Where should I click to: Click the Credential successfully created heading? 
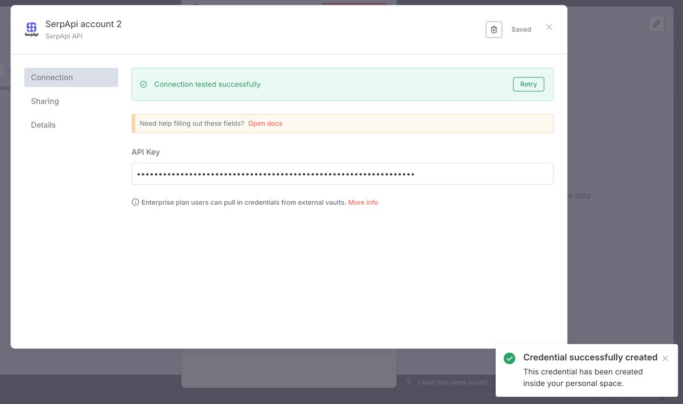point(590,357)
